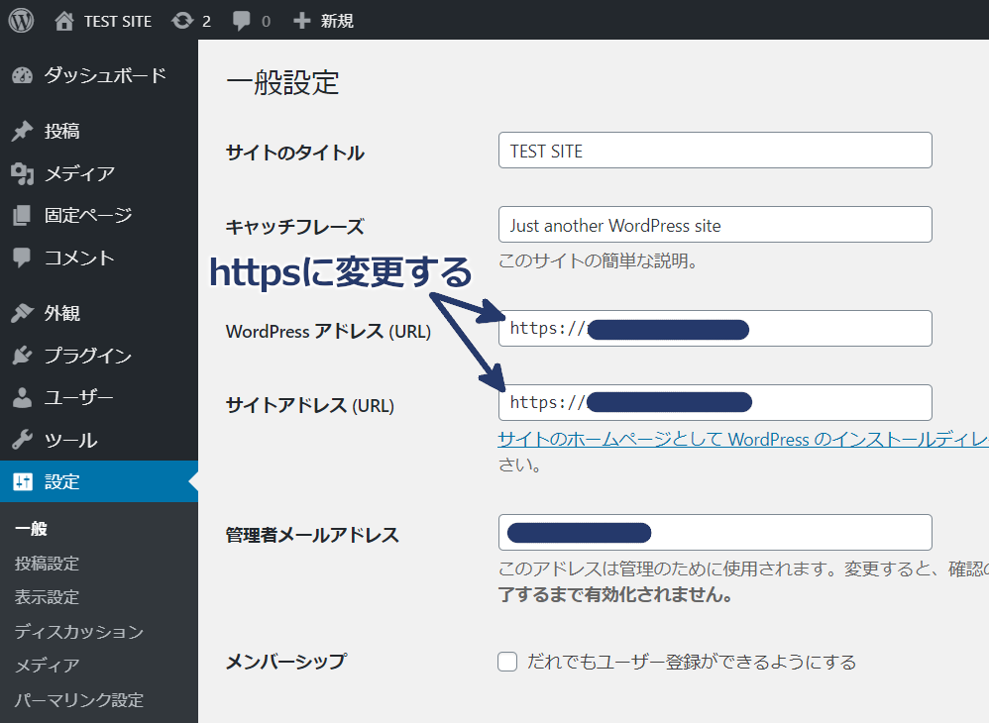This screenshot has height=723, width=989.
Task: Open ディスカッション submenu
Action: (79, 632)
